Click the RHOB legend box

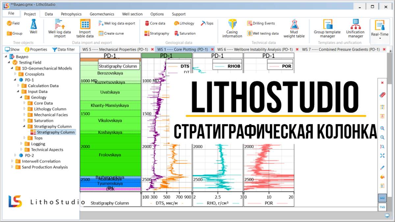227,64
